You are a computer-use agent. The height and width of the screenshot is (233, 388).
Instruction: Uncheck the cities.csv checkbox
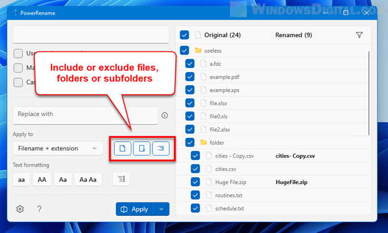(195, 169)
